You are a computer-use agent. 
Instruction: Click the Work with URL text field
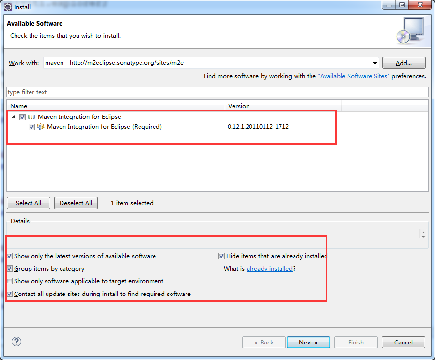point(207,63)
